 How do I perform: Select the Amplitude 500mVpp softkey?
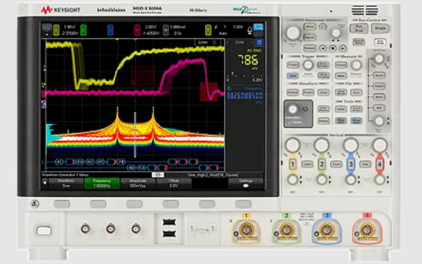[138, 183]
